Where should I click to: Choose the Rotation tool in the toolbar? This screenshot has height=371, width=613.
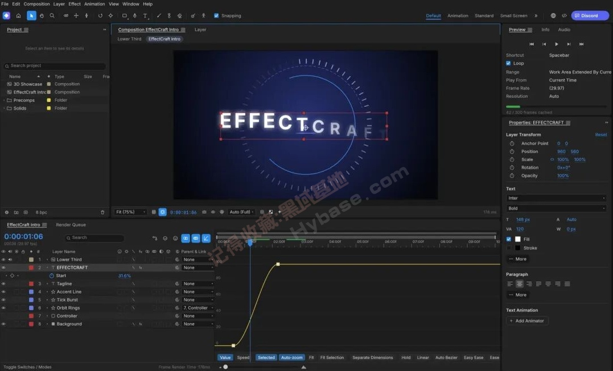(x=100, y=15)
